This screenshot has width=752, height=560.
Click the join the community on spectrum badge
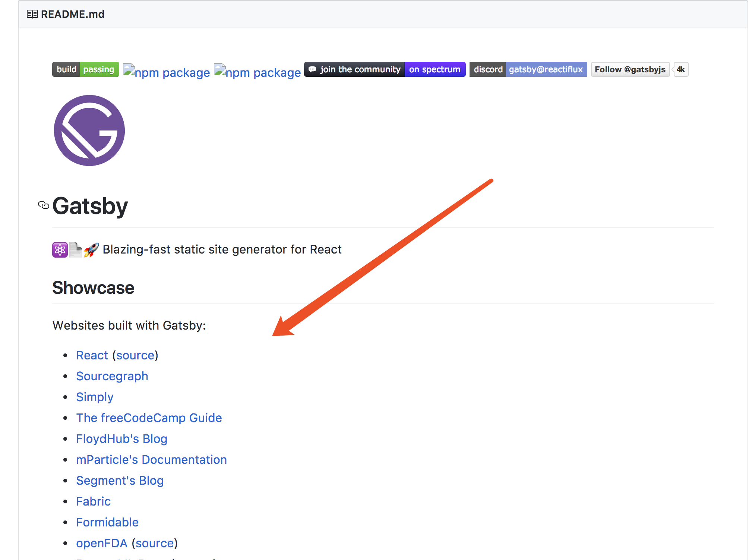click(385, 69)
